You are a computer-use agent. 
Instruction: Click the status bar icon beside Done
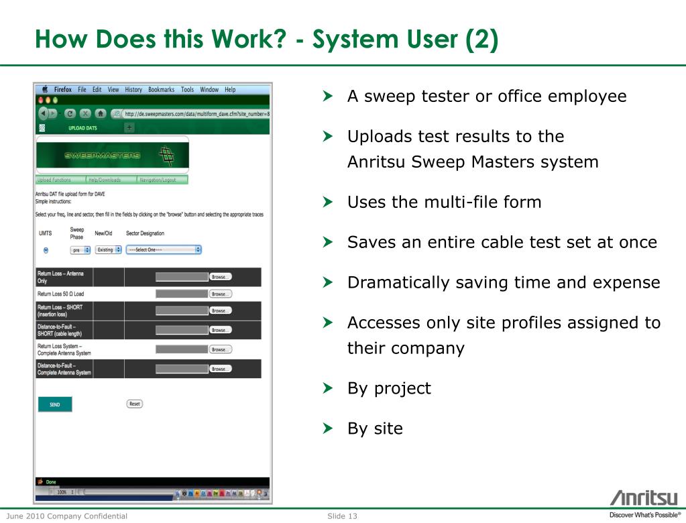coord(41,481)
